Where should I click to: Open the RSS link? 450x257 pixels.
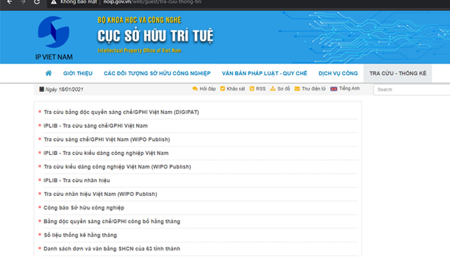[x=261, y=89]
